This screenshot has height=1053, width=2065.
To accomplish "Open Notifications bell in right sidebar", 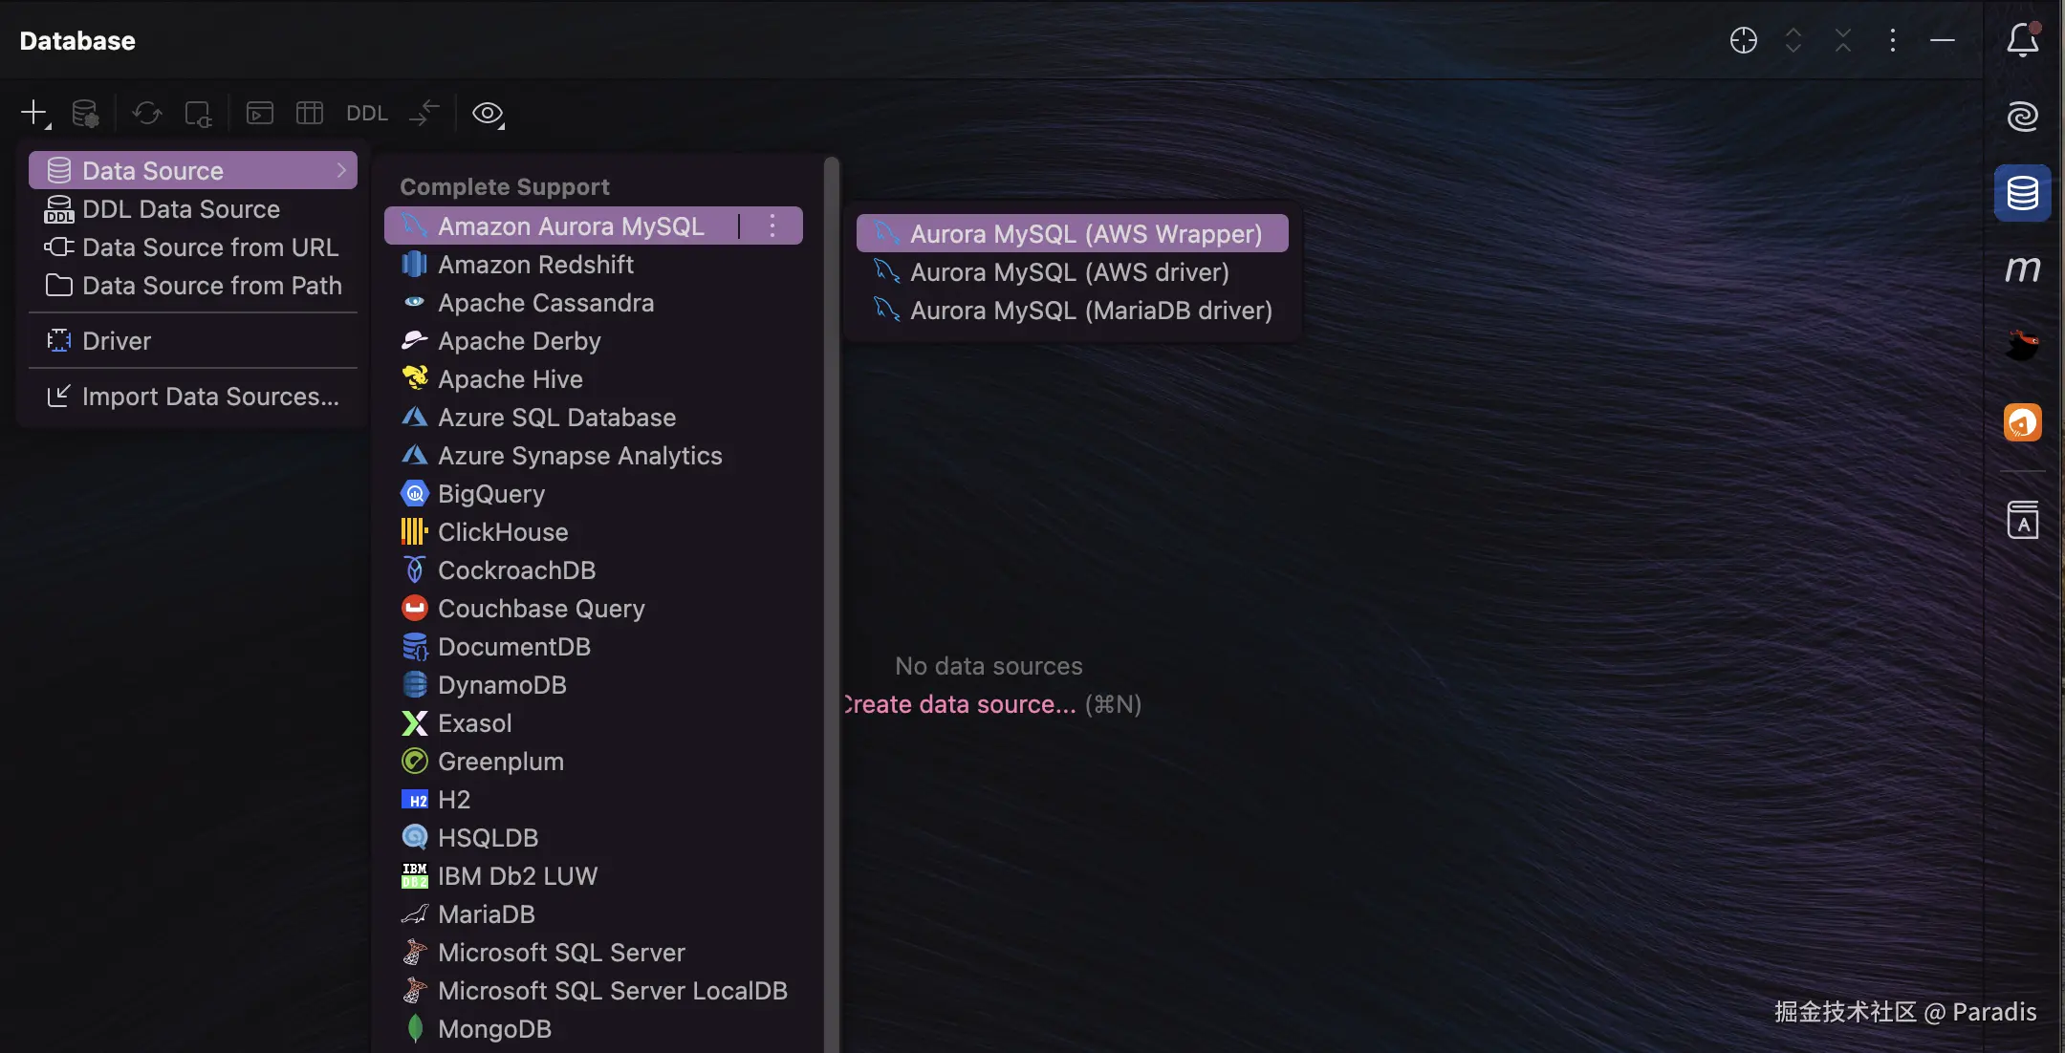I will click(x=2022, y=40).
